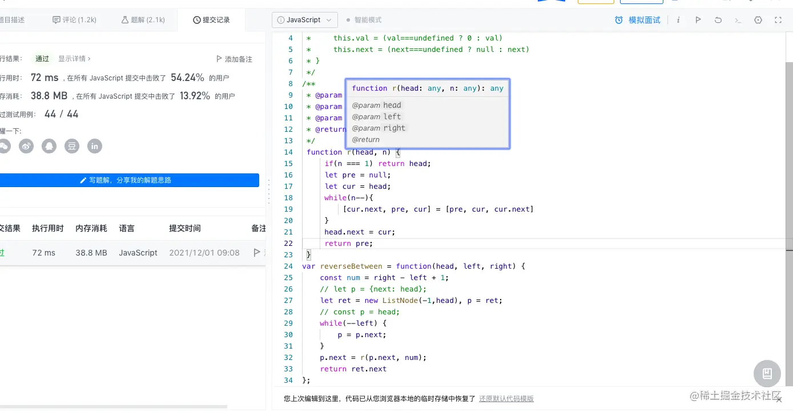Viewport: 793px width, 413px height.
Task: Click code line 'let cur = head;'
Action: pyautogui.click(x=358, y=187)
